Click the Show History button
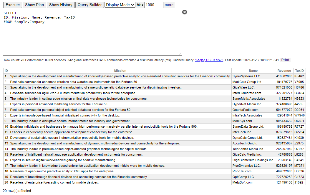310x195 pixels. (x=61, y=5)
